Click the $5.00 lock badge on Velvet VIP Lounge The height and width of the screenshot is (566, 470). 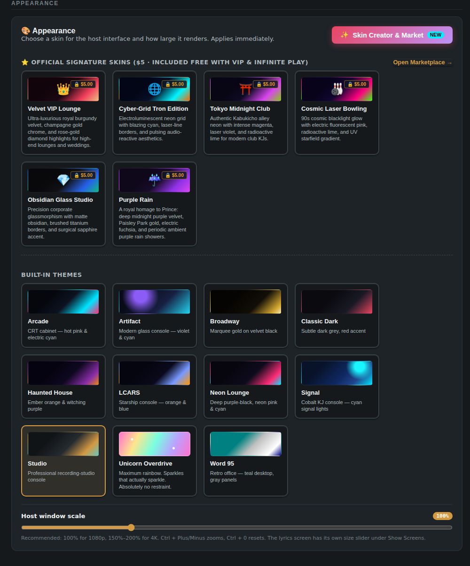(x=83, y=84)
